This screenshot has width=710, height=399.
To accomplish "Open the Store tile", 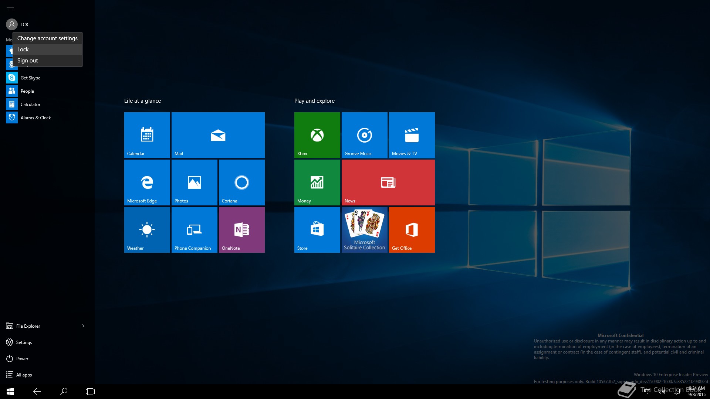I will (317, 230).
